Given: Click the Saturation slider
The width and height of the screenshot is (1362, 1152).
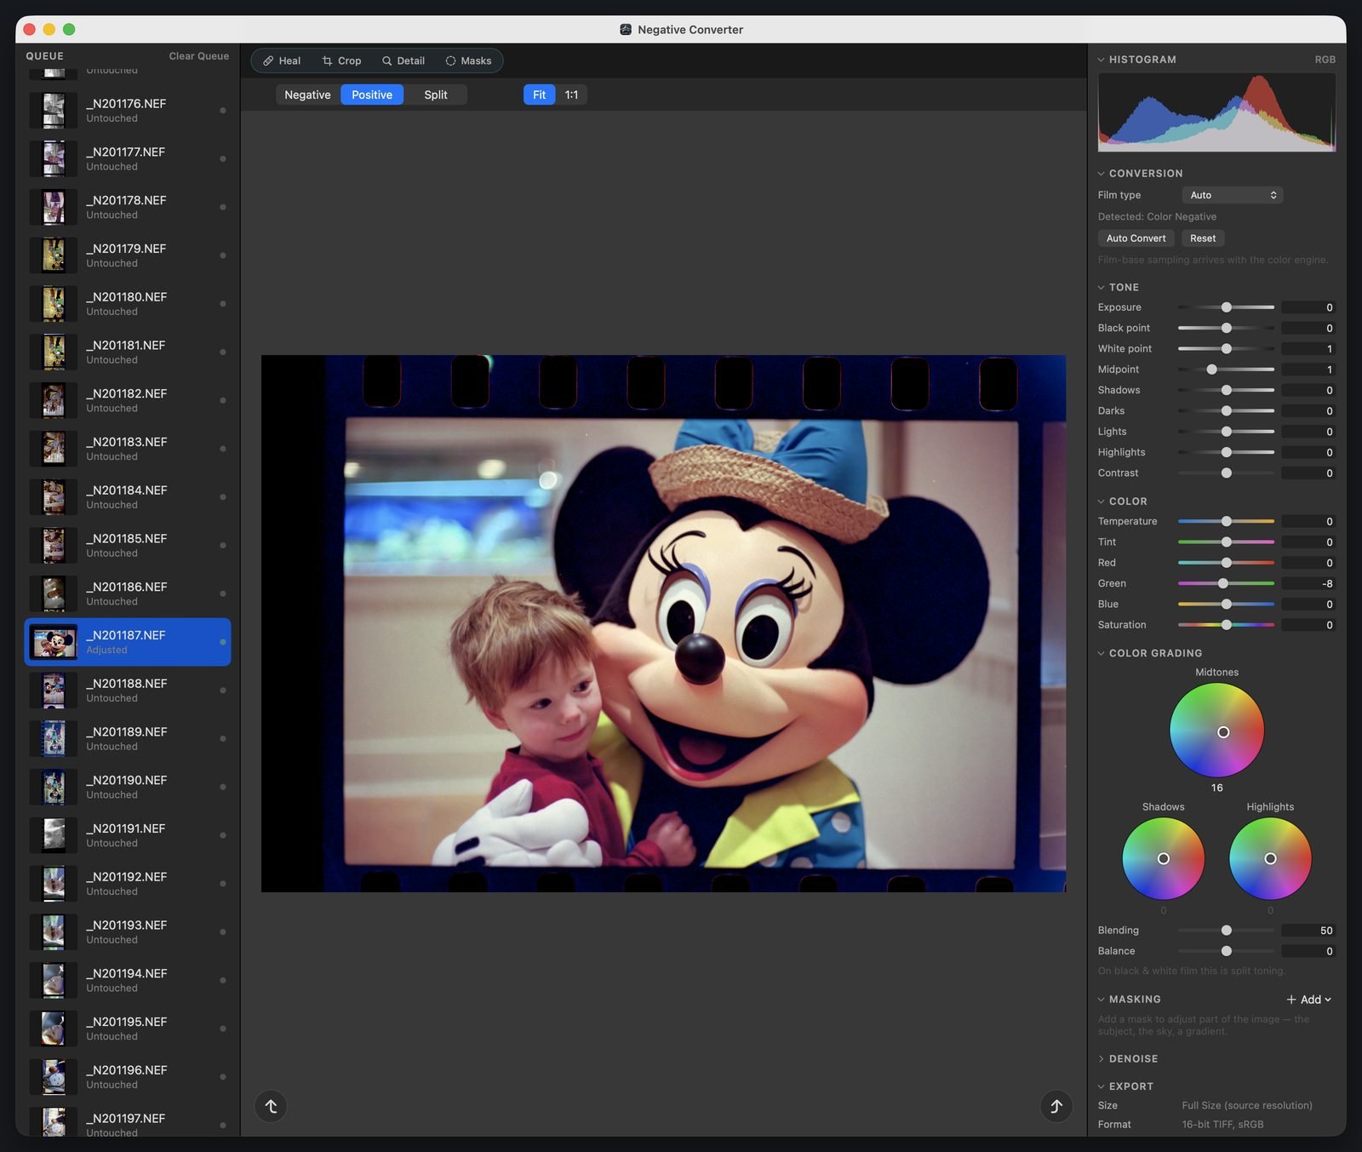Looking at the screenshot, I should click(x=1226, y=625).
